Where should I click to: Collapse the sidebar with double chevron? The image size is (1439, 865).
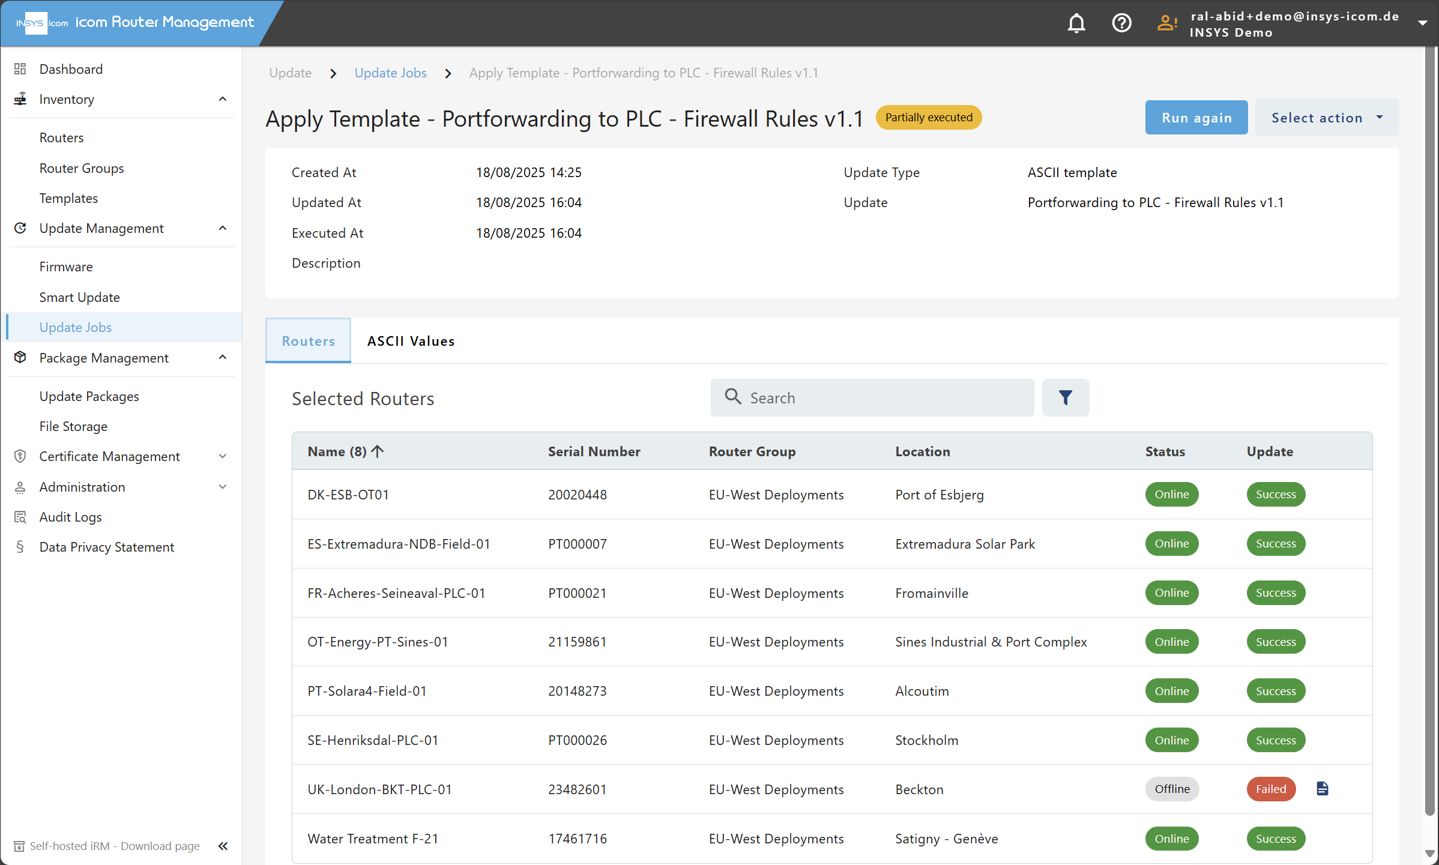[x=223, y=846]
